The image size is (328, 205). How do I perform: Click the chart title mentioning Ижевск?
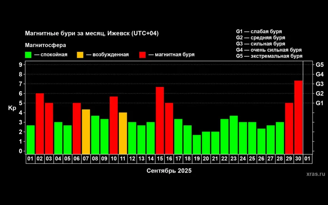(92, 33)
